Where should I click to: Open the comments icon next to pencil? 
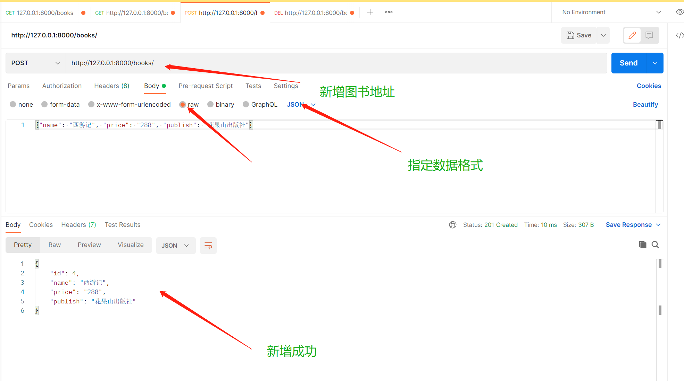(x=649, y=35)
